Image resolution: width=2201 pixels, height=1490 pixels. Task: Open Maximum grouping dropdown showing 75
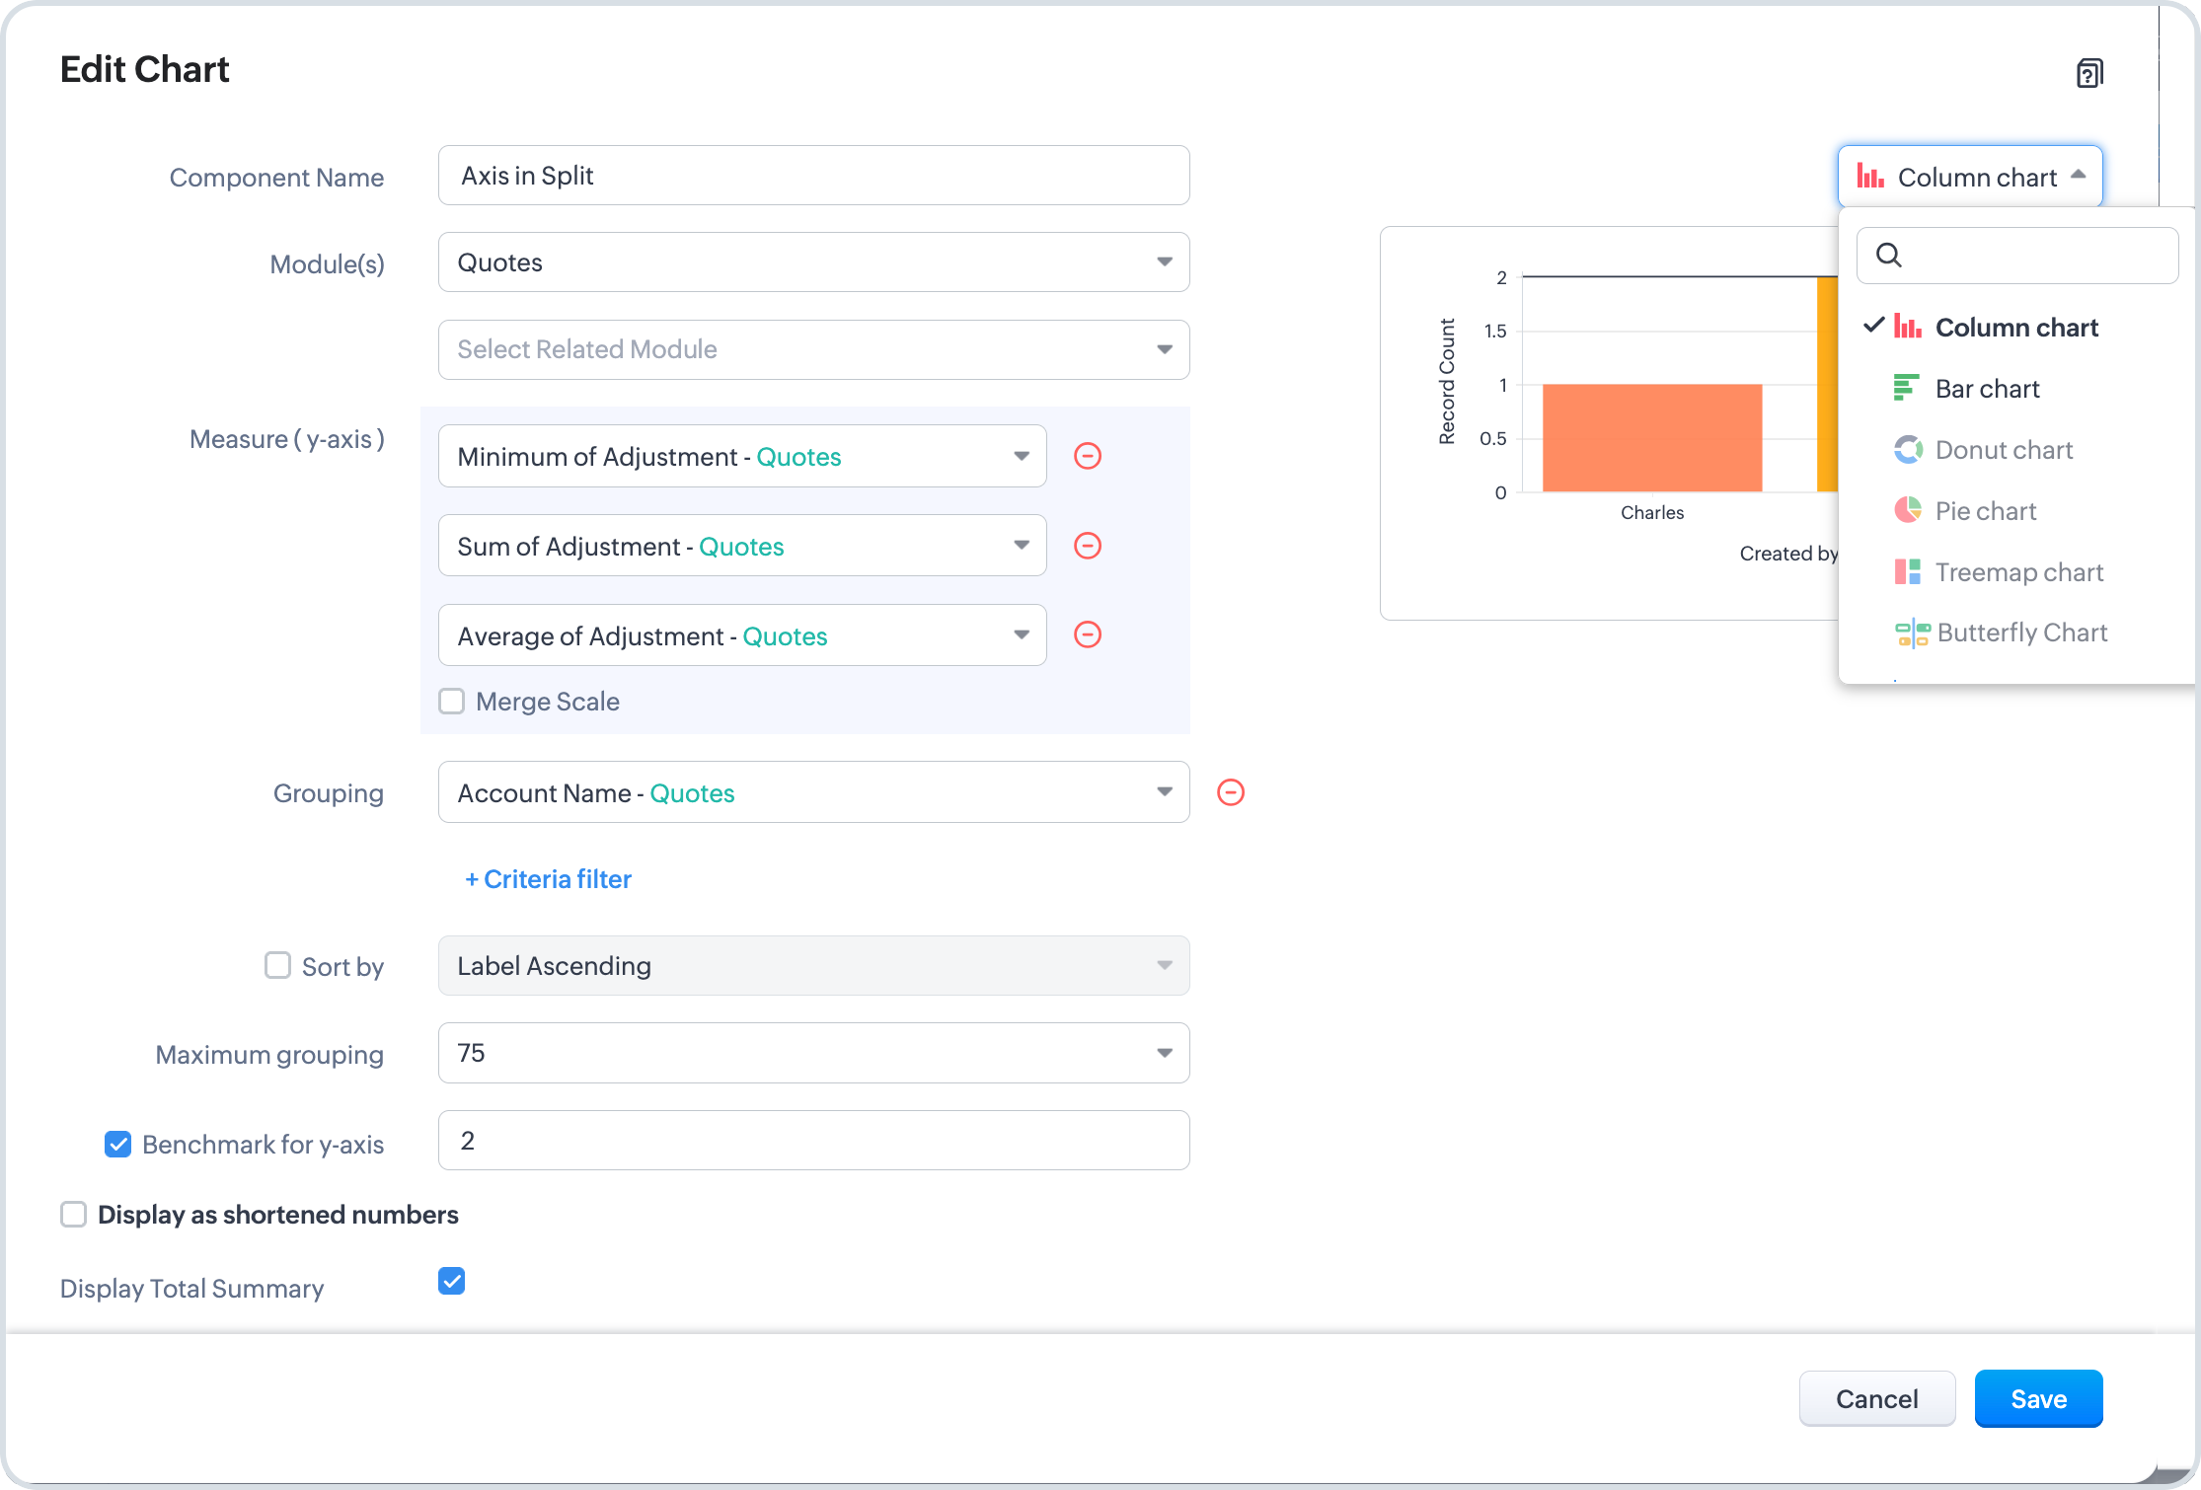pyautogui.click(x=813, y=1053)
